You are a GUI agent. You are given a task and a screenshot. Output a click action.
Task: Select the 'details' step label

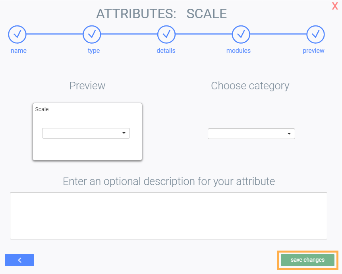pyautogui.click(x=166, y=51)
